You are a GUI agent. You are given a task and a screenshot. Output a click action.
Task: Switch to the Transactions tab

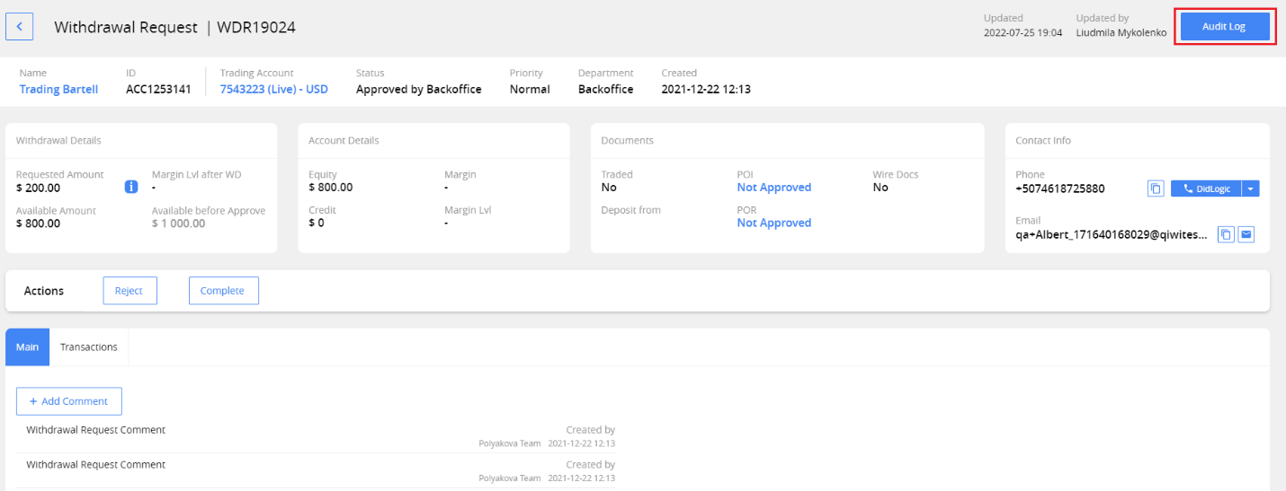coord(89,346)
